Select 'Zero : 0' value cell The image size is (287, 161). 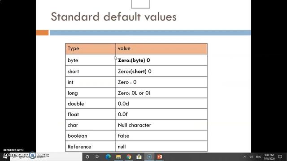coord(161,82)
